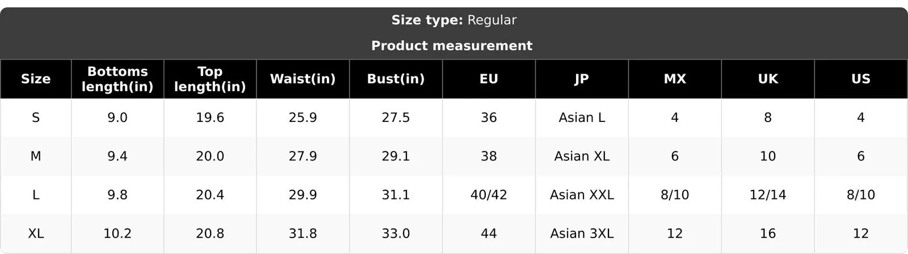This screenshot has height=254, width=908.
Task: Select the Waist(in) column header
Action: click(303, 79)
